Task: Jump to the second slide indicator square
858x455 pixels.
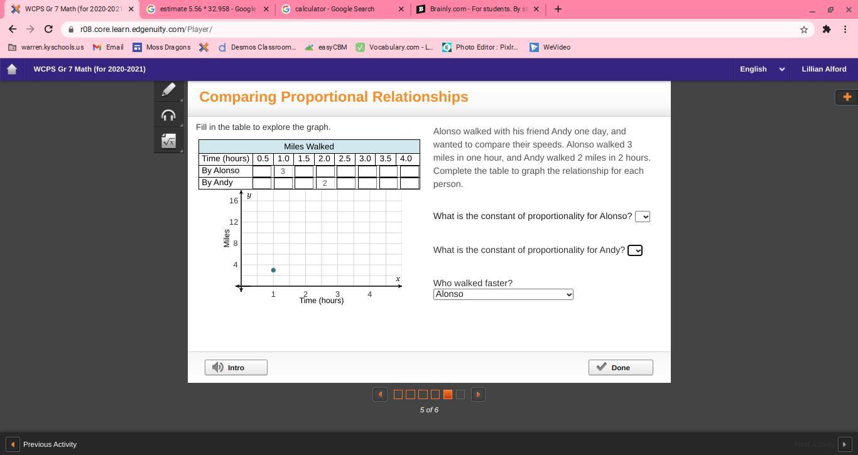Action: (410, 395)
